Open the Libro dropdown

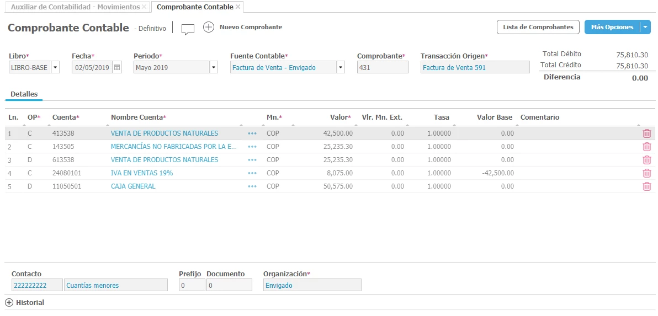[55, 67]
